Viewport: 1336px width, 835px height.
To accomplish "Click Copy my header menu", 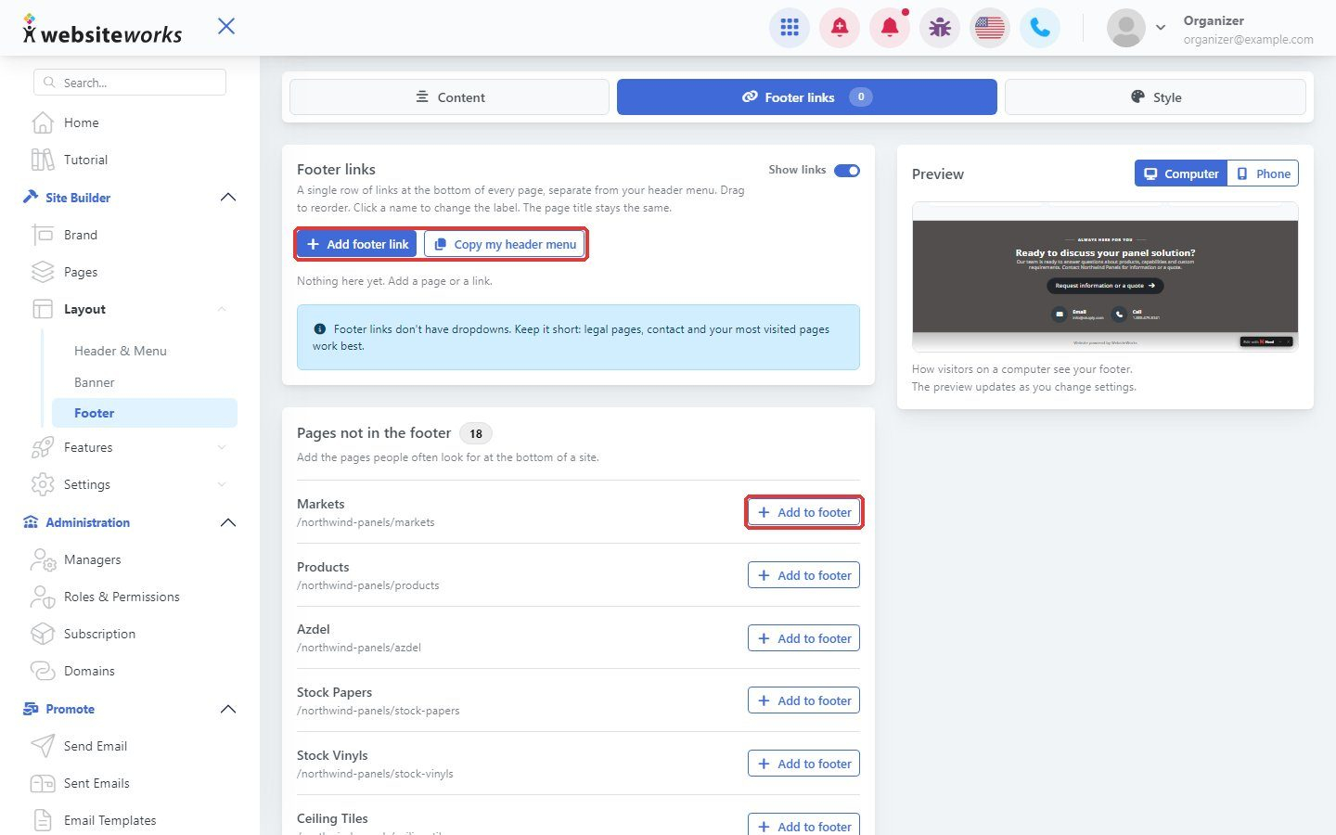I will point(505,244).
